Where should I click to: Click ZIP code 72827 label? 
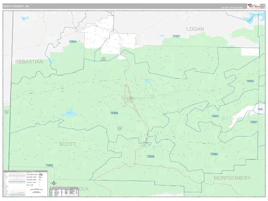tap(254, 122)
